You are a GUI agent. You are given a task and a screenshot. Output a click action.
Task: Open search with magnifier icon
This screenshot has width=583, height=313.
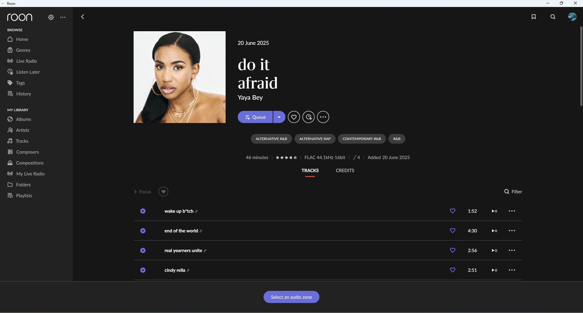553,17
